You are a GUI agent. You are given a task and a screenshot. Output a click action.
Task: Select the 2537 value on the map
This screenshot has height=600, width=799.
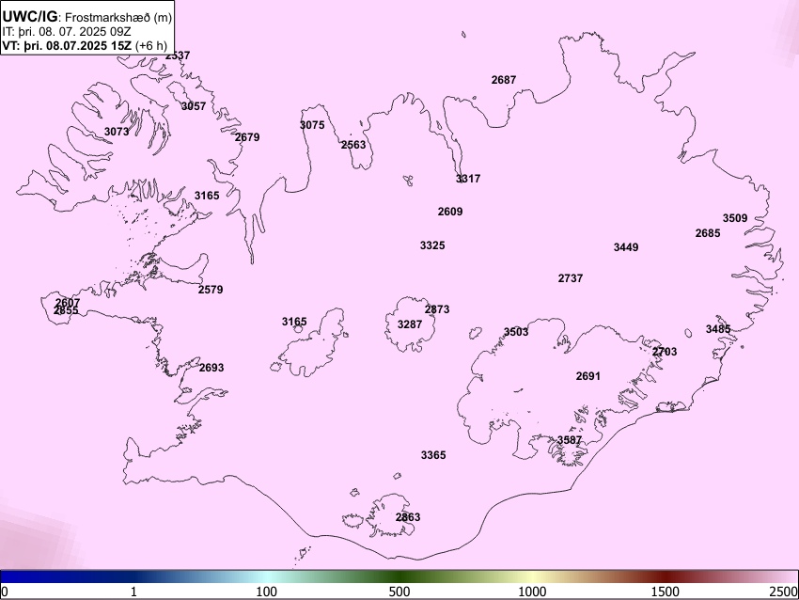(x=178, y=55)
